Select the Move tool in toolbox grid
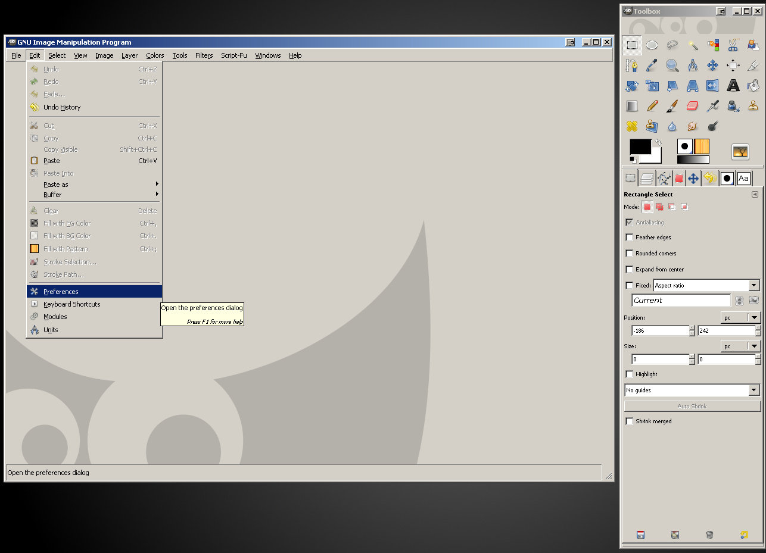The height and width of the screenshot is (553, 766). 713,65
